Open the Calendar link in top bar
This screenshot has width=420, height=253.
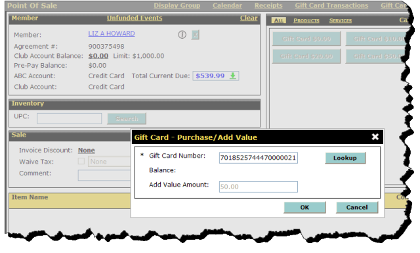[x=227, y=5]
